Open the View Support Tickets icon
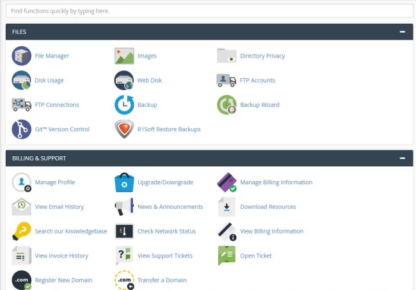The width and height of the screenshot is (416, 290). (x=124, y=255)
